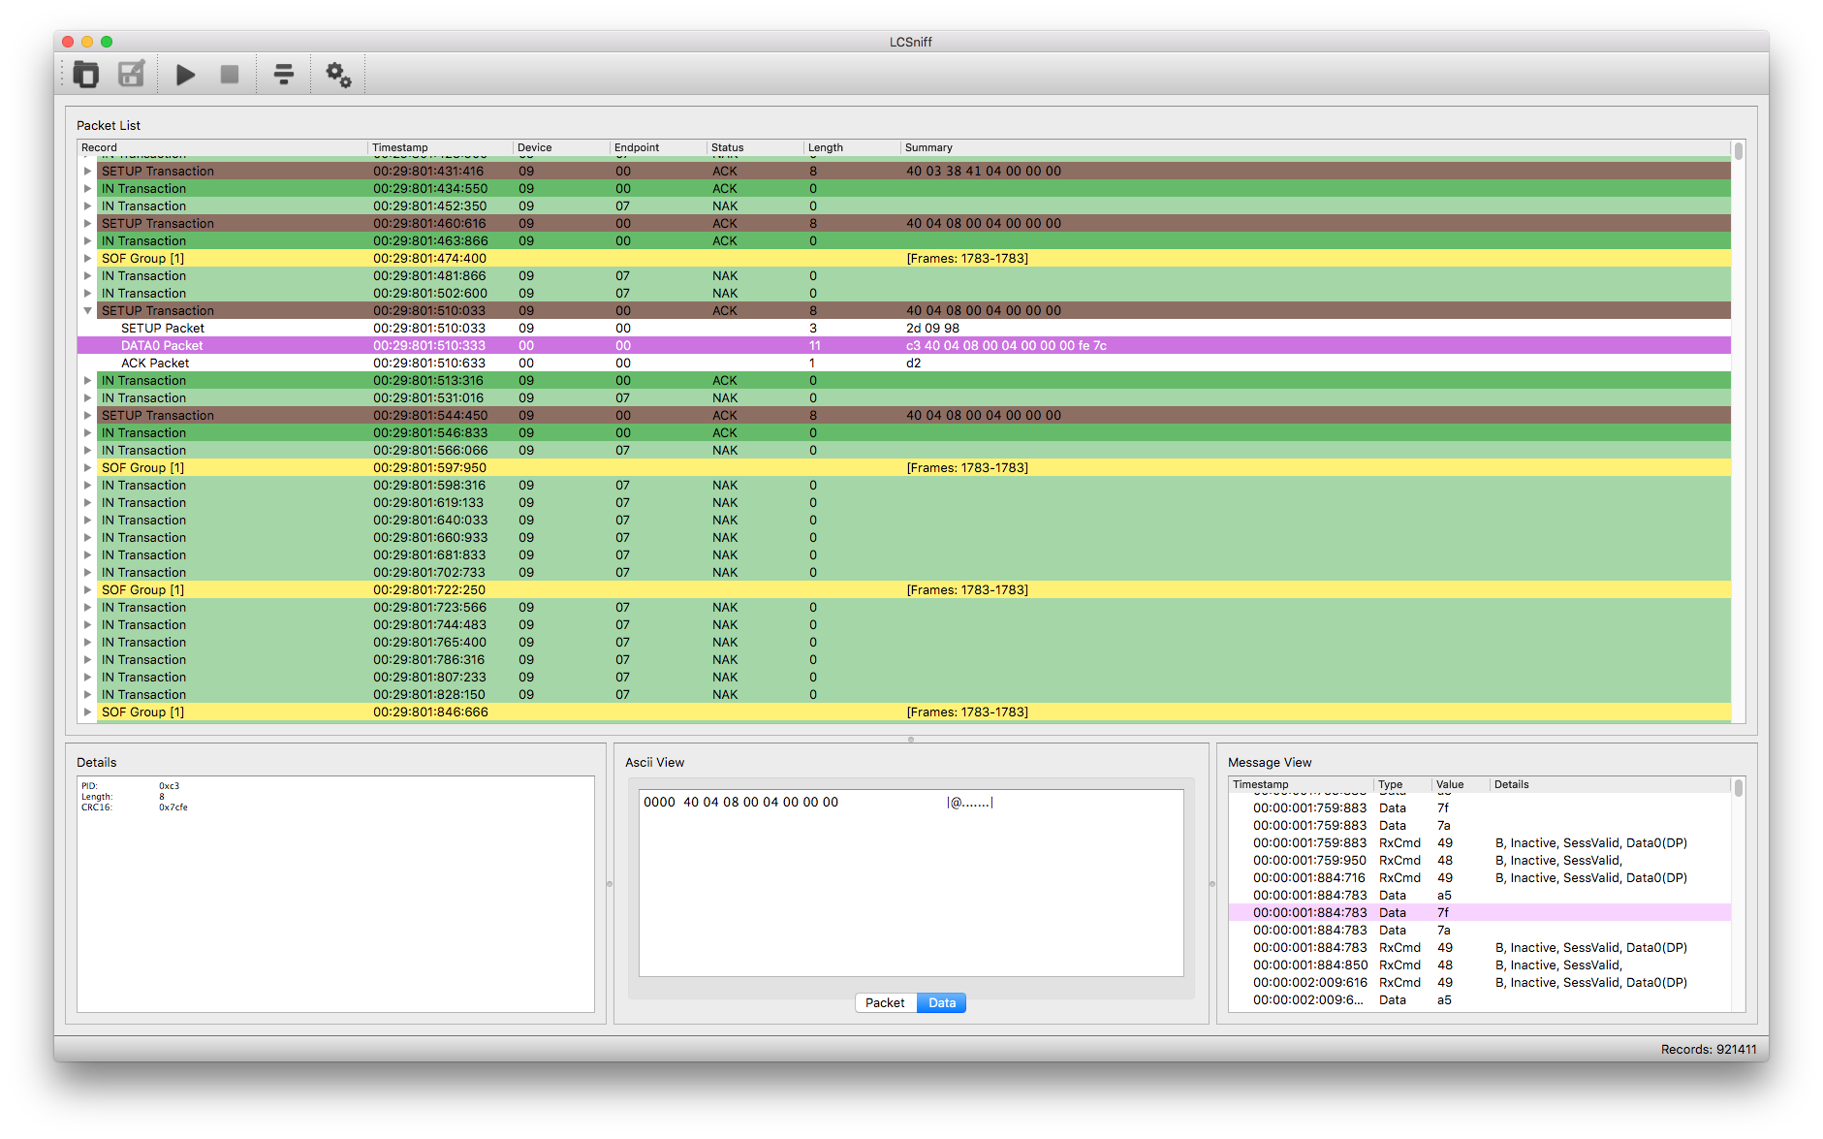Click the hex bytes in Ascii View
The width and height of the screenshot is (1823, 1139).
[761, 803]
